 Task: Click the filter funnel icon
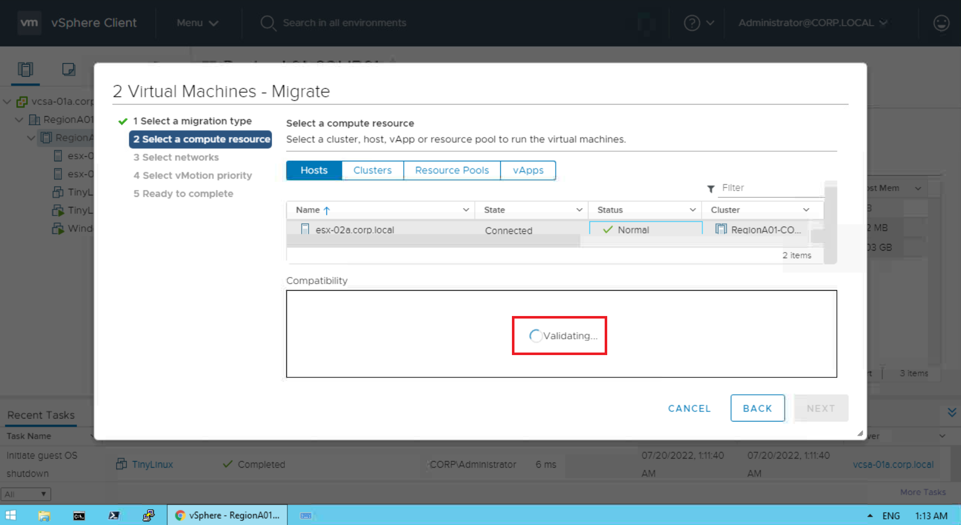(x=711, y=189)
